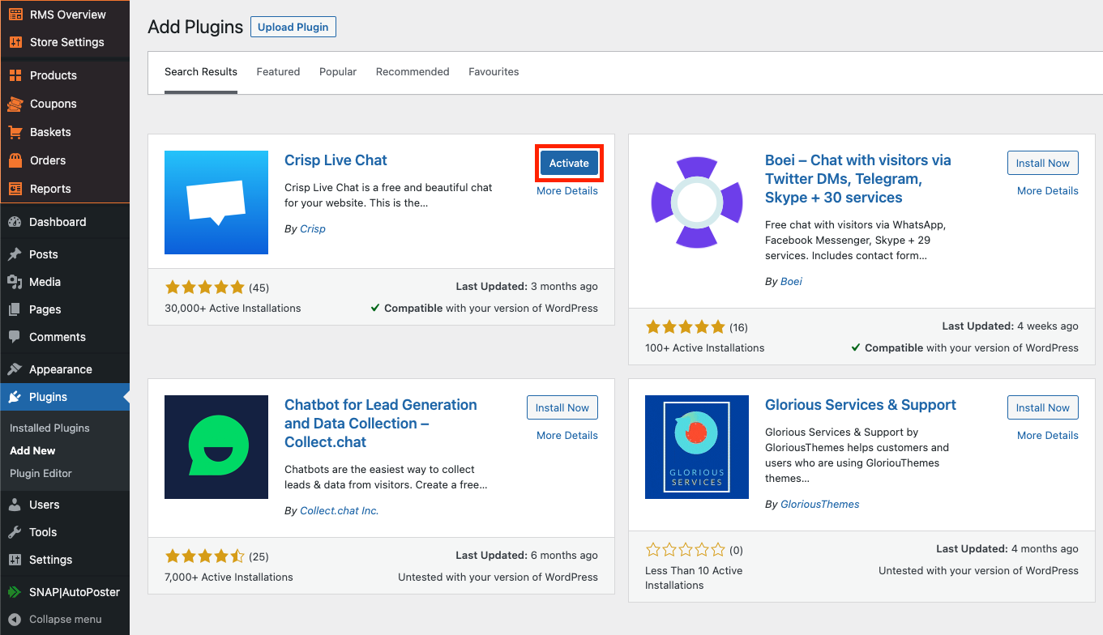Click the 7,000+ Active Installations text

[229, 577]
